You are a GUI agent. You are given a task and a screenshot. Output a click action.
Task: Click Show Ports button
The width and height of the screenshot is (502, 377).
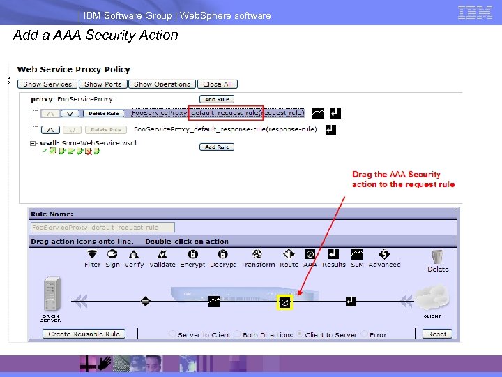(x=103, y=84)
